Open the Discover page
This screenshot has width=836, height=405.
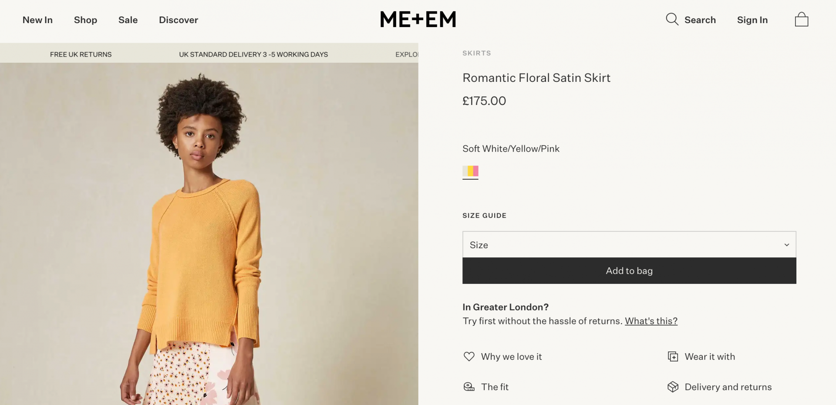coord(179,20)
